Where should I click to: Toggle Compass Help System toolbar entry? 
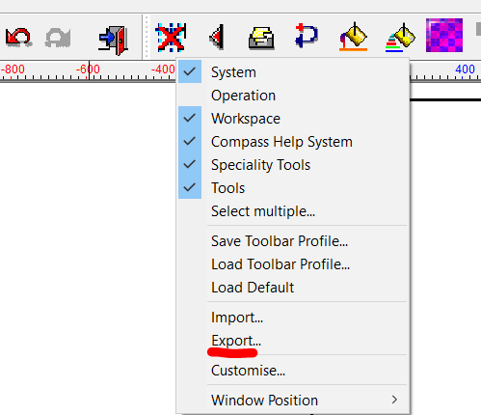point(293,142)
